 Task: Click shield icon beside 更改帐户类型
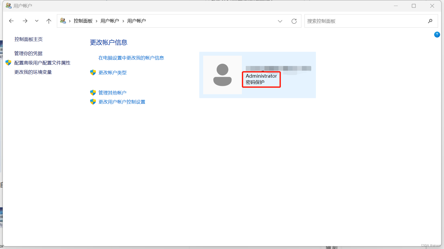93,72
